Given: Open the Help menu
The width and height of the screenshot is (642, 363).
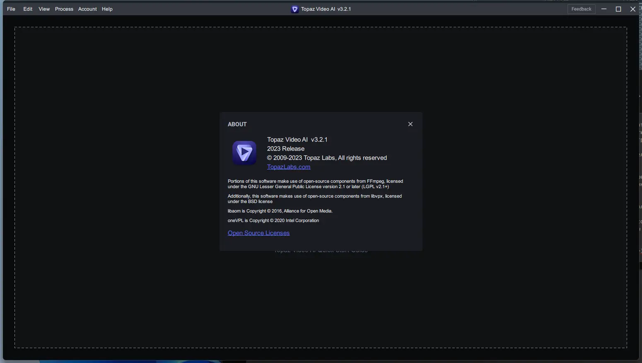Looking at the screenshot, I should click(107, 9).
